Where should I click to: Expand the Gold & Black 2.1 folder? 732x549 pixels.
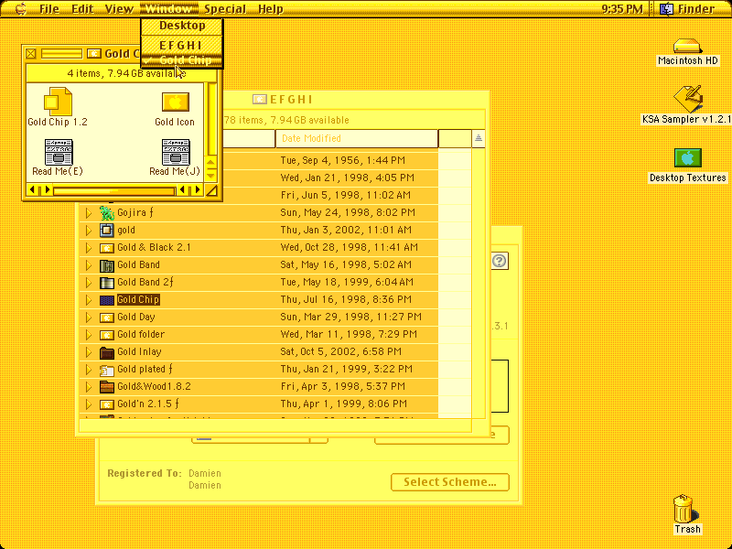[x=88, y=248]
